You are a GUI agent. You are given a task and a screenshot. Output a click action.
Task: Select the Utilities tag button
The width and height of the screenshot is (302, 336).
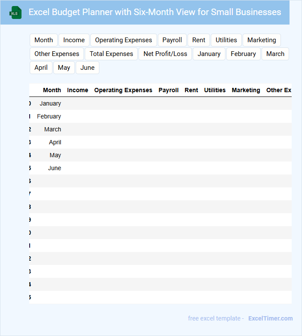coord(226,40)
